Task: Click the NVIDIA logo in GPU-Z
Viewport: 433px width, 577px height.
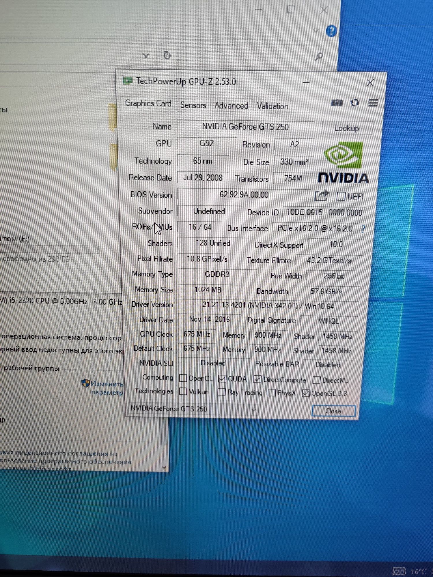Action: (x=344, y=162)
